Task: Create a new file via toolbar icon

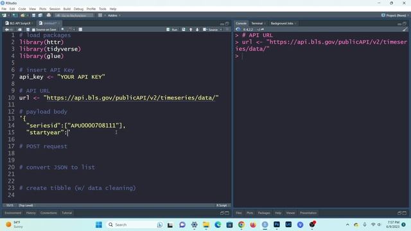Action: click(x=4, y=15)
